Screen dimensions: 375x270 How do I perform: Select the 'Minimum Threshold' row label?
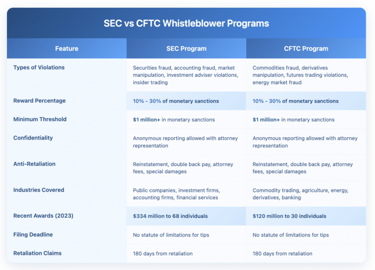point(40,119)
